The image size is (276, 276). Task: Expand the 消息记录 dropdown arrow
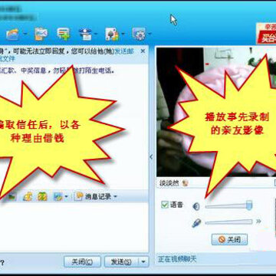pyautogui.click(x=115, y=196)
